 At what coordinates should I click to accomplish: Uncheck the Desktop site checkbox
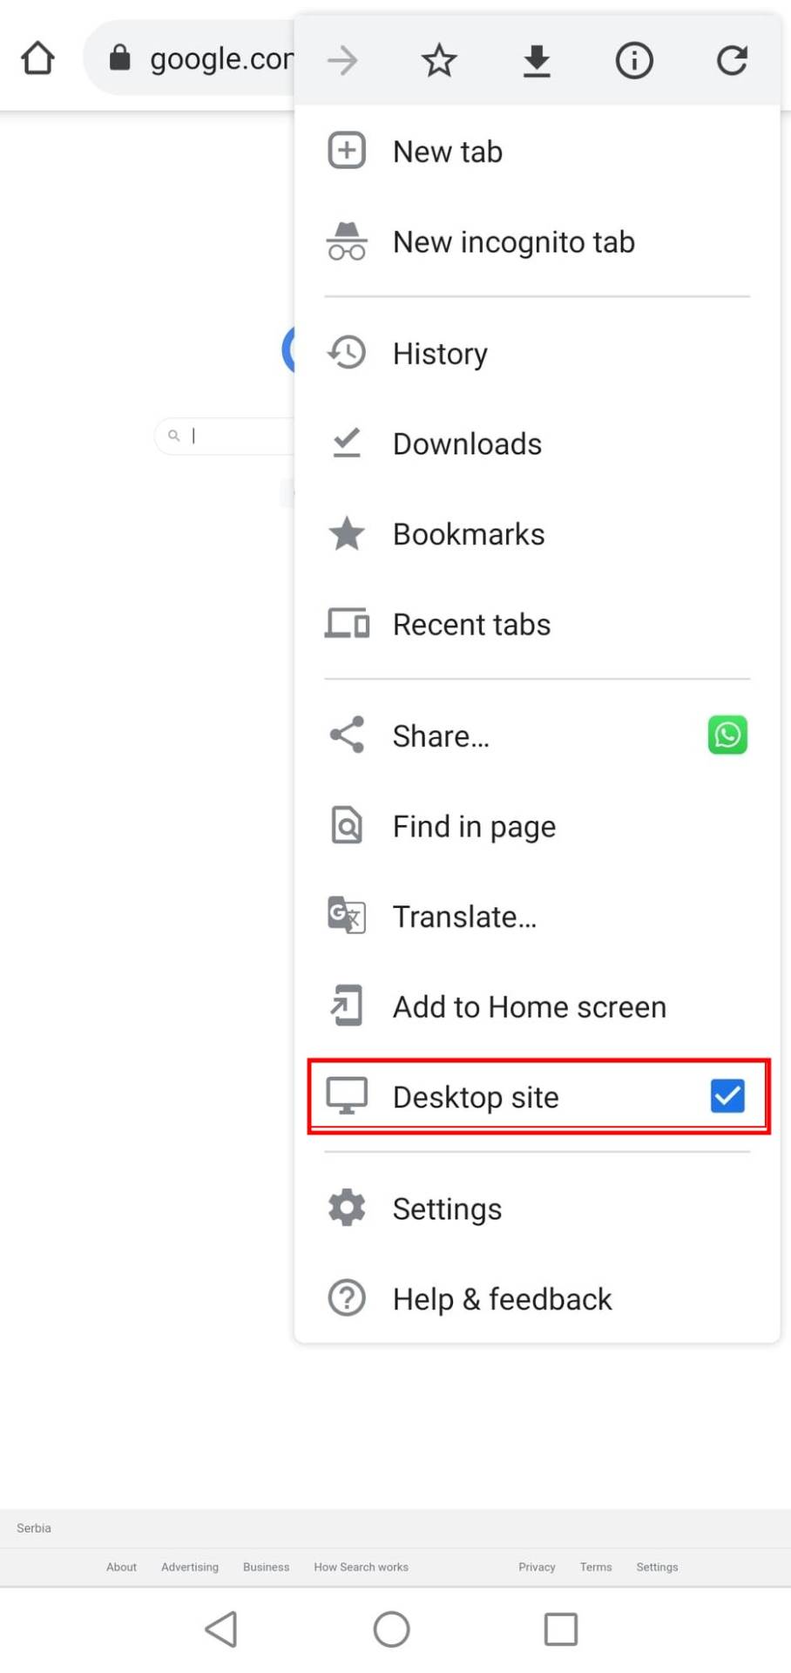click(727, 1096)
